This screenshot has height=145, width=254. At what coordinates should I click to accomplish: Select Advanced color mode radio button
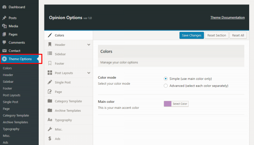click(x=166, y=86)
